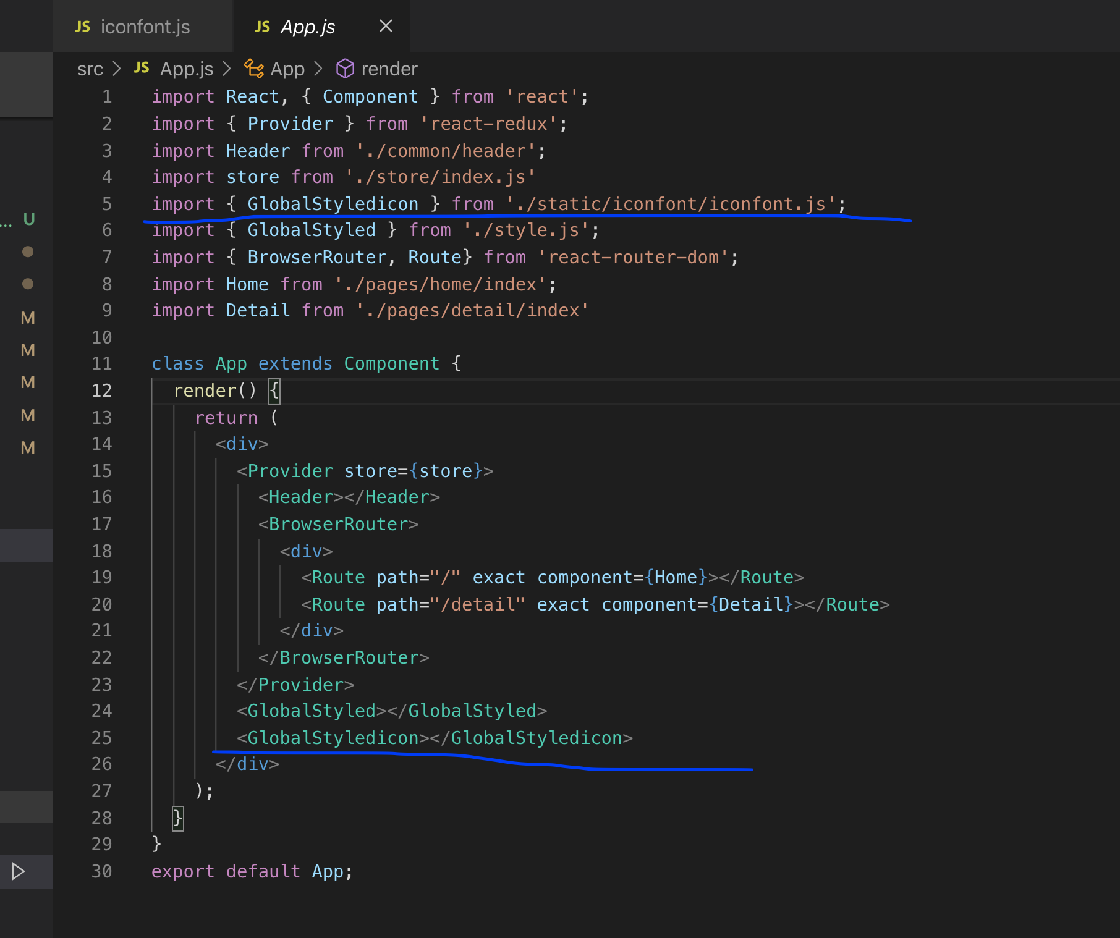Click the JS icon on App.js tab

262,27
